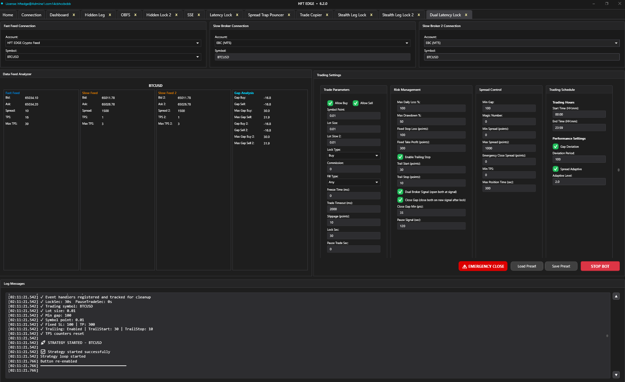Click the Max Position Time field

pyautogui.click(x=509, y=188)
